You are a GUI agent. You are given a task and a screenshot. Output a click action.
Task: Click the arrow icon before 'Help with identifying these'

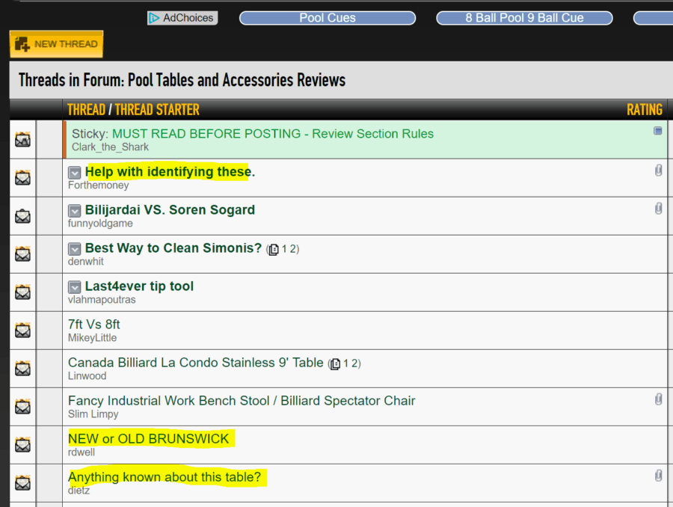point(75,173)
